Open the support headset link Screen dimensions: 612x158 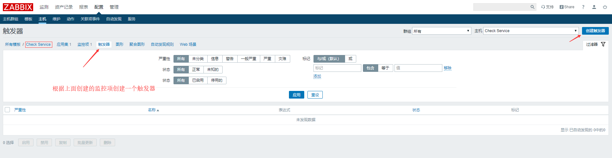pos(547,7)
